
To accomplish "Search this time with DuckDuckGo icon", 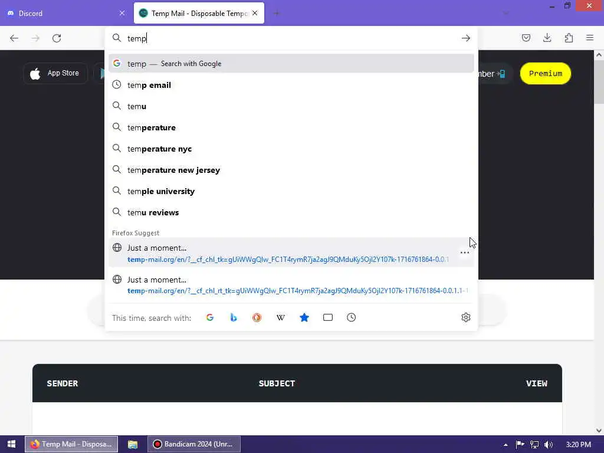I will coord(257,317).
